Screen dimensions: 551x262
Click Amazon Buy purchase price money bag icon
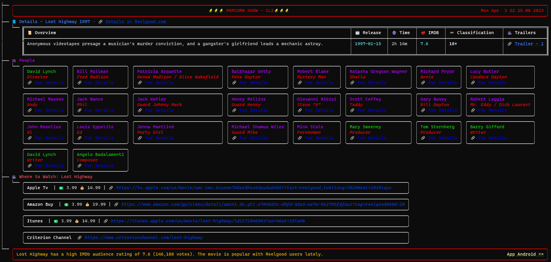pyautogui.click(x=87, y=205)
